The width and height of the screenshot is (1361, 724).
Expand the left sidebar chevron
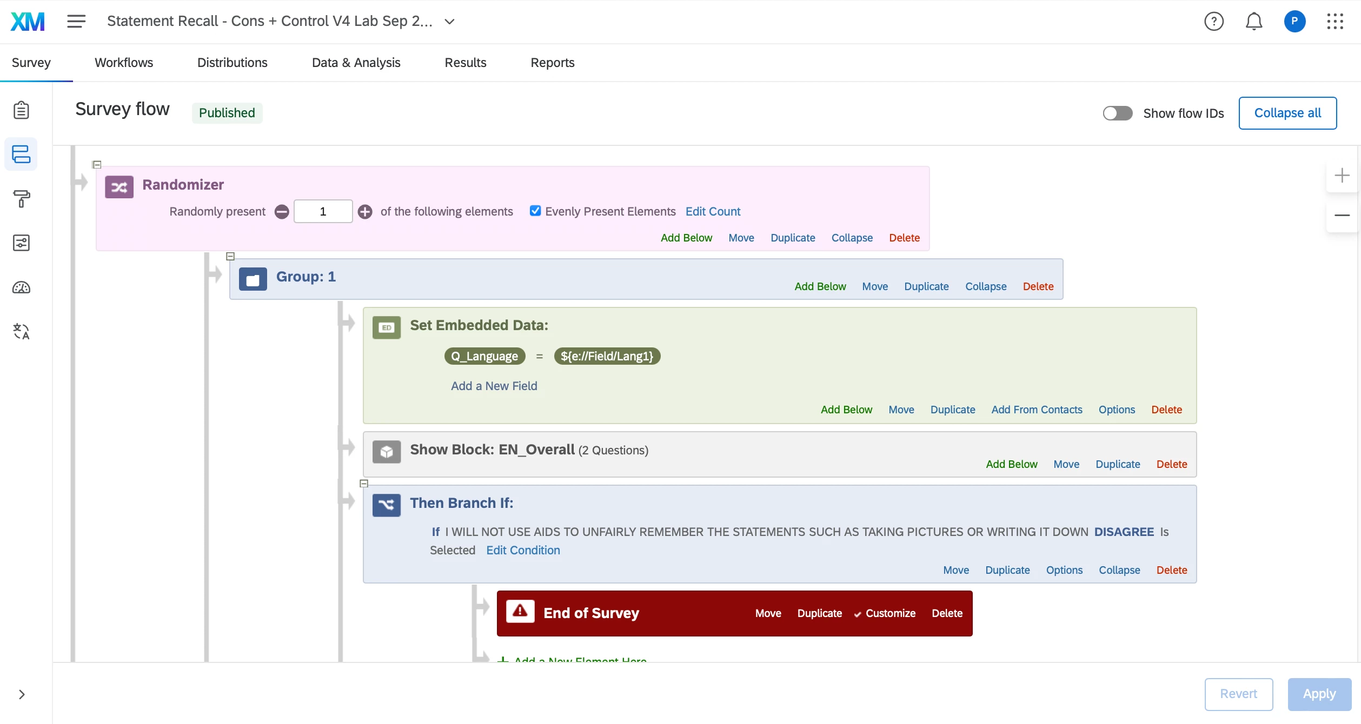pyautogui.click(x=22, y=694)
